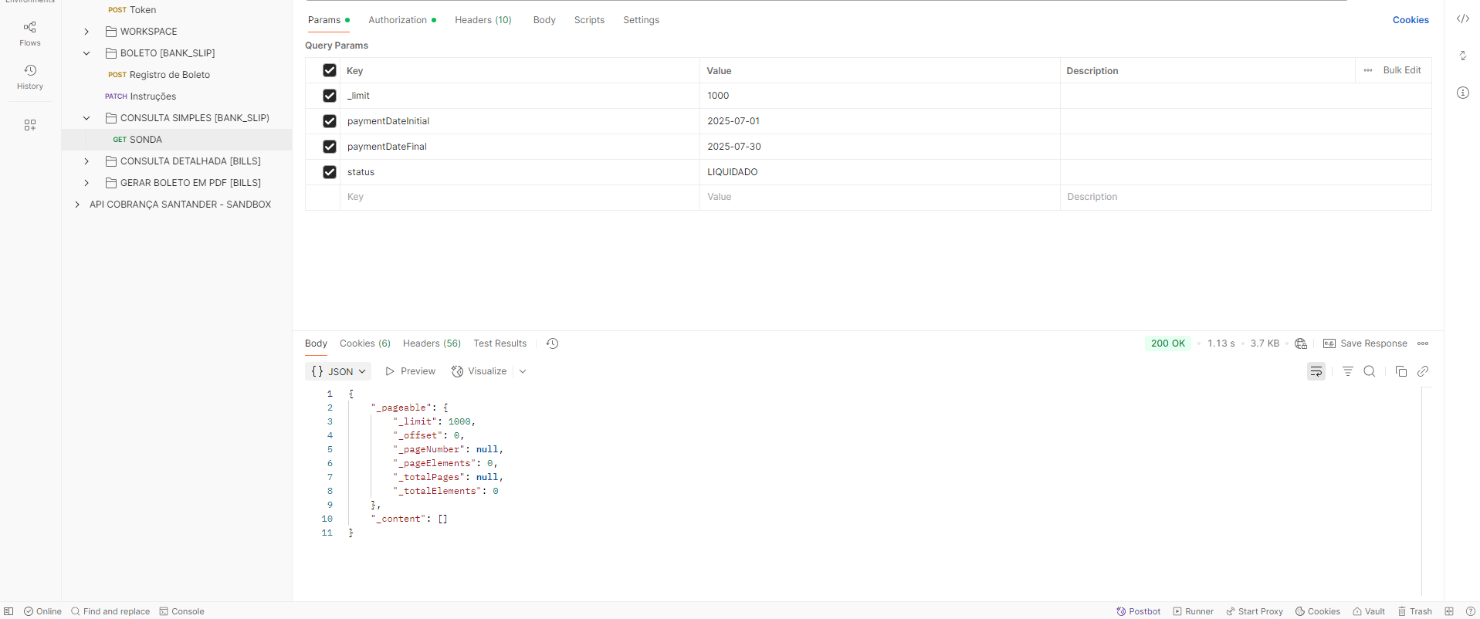Open the response Cookies (6) tab

[365, 343]
